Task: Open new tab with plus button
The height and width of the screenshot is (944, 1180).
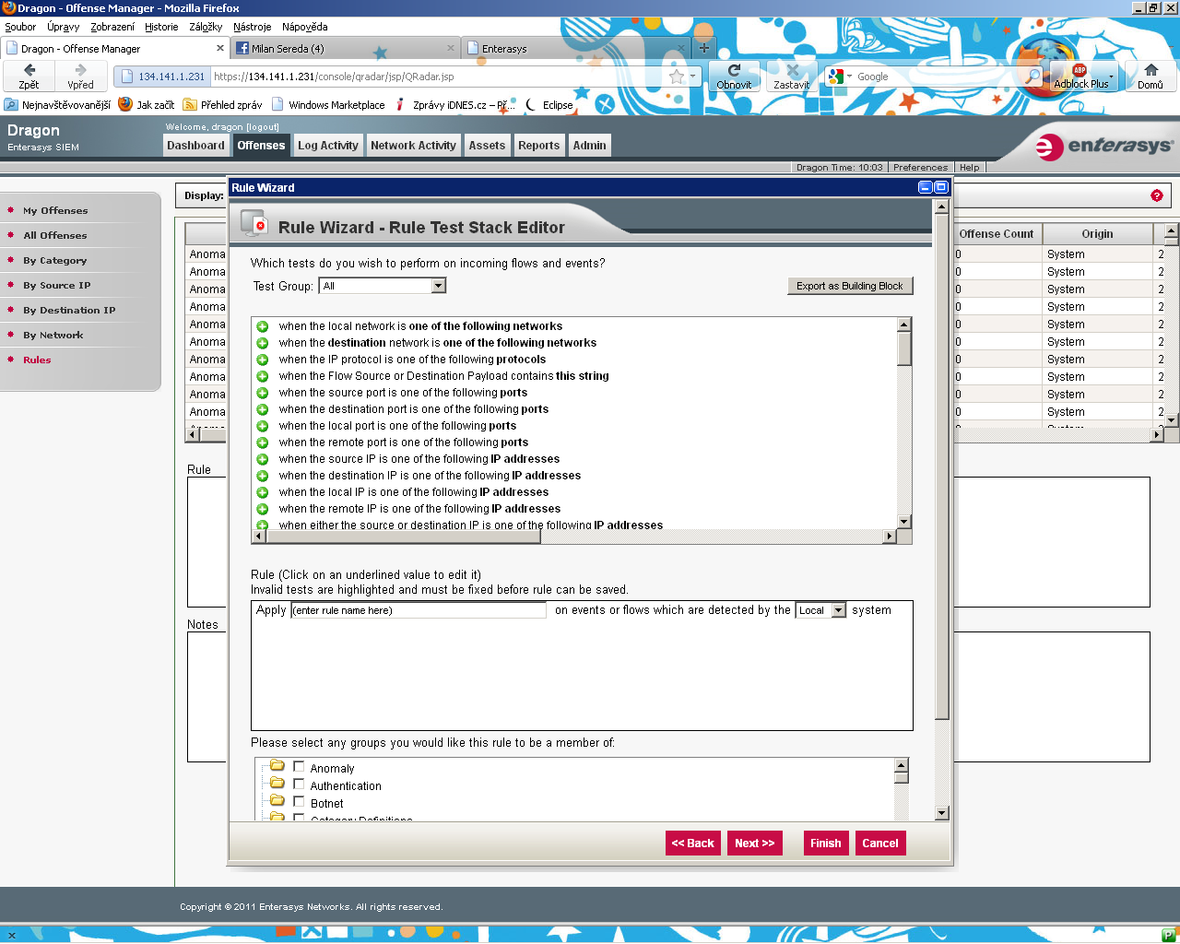Action: [x=703, y=48]
